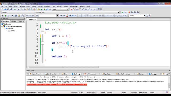The image size is (171, 96).
Task: Click the Save all files icon
Action: (11, 9)
